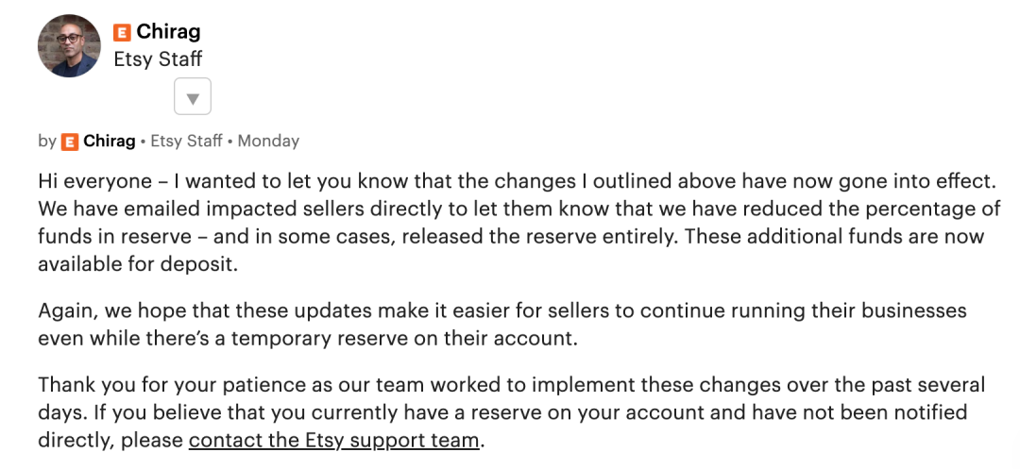Click the Monday post timestamp
This screenshot has height=469, width=1020.
pos(268,141)
